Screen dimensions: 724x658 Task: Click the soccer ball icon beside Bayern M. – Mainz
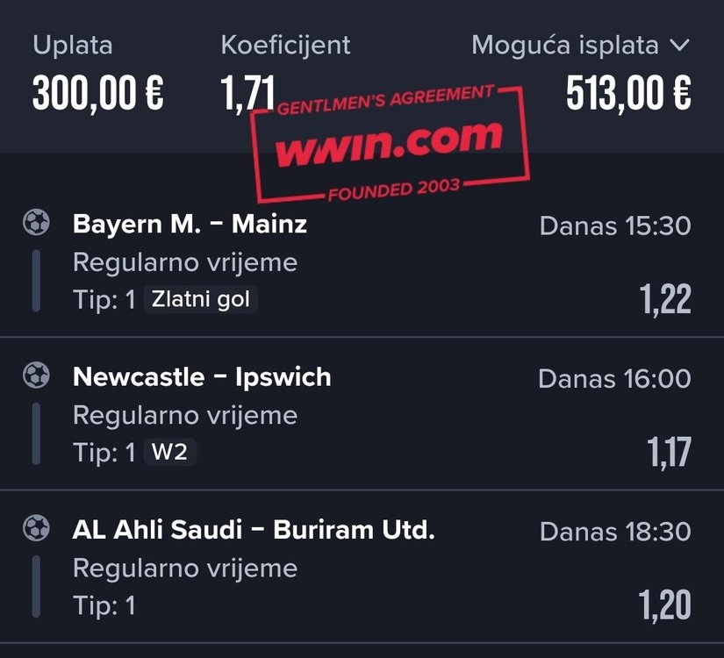click(36, 223)
